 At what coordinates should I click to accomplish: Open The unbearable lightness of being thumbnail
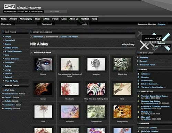(70, 64)
